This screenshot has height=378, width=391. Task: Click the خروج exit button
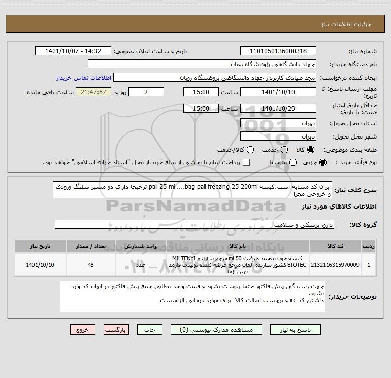[x=83, y=330]
